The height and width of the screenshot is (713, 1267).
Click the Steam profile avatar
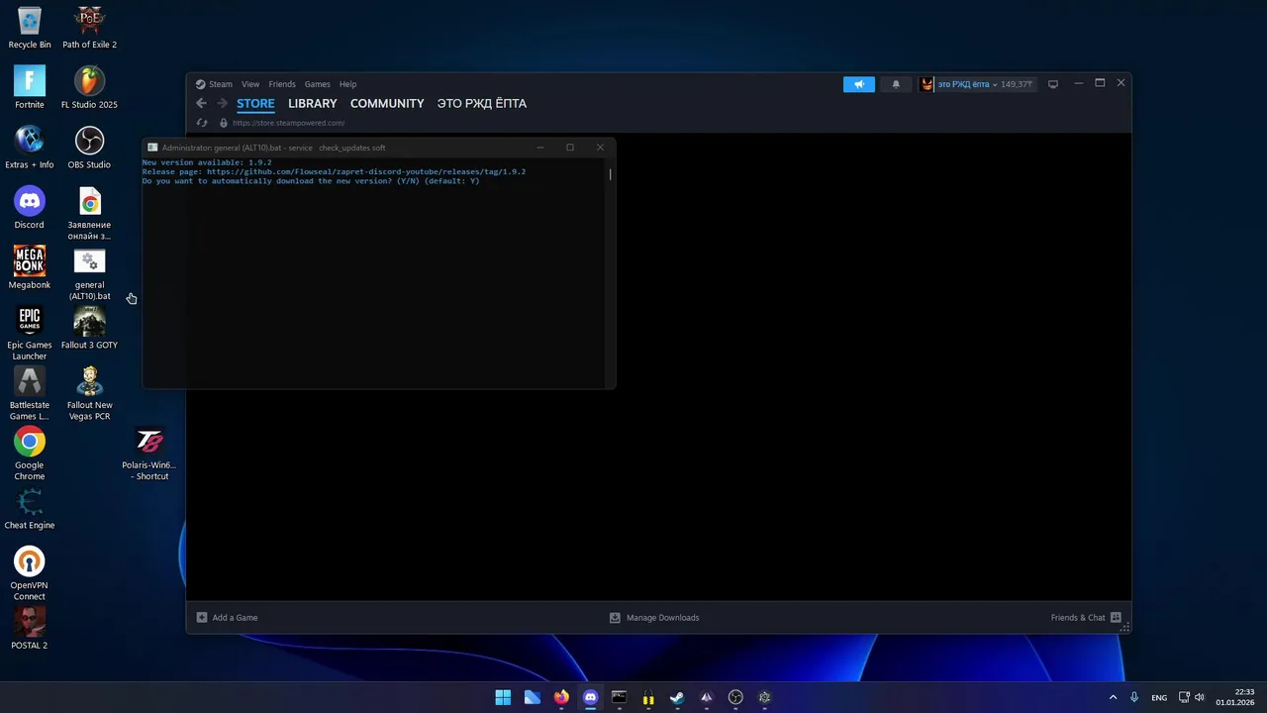(x=926, y=84)
